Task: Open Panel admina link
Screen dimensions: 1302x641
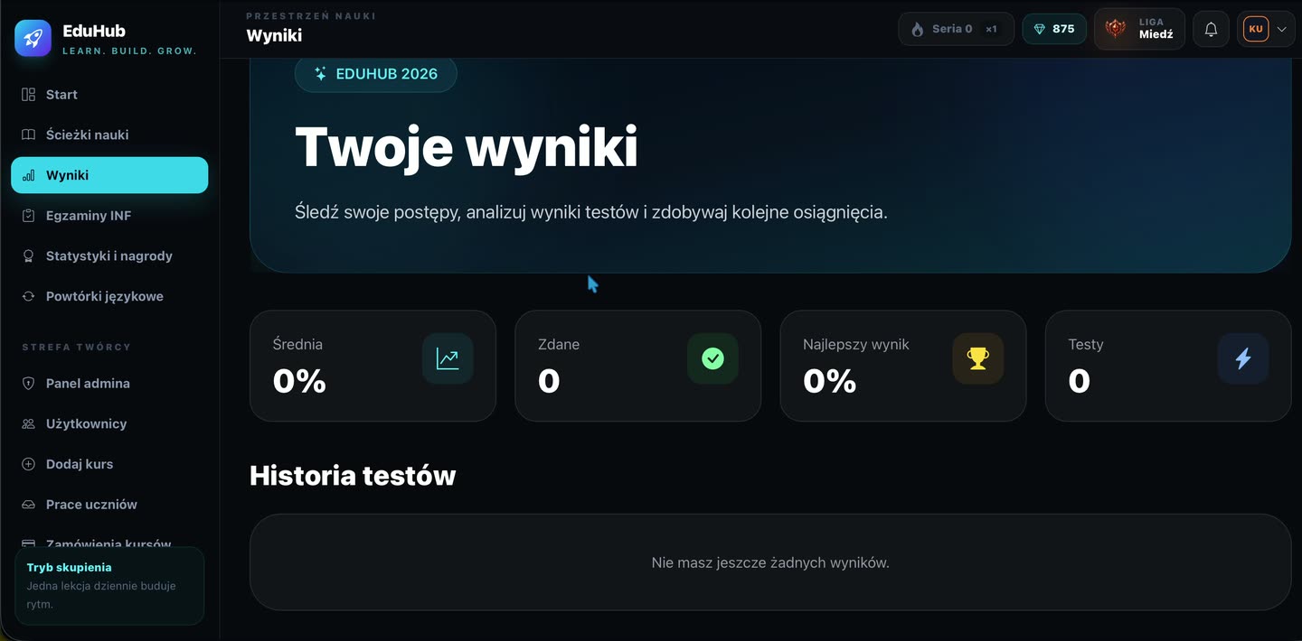Action: pos(109,384)
